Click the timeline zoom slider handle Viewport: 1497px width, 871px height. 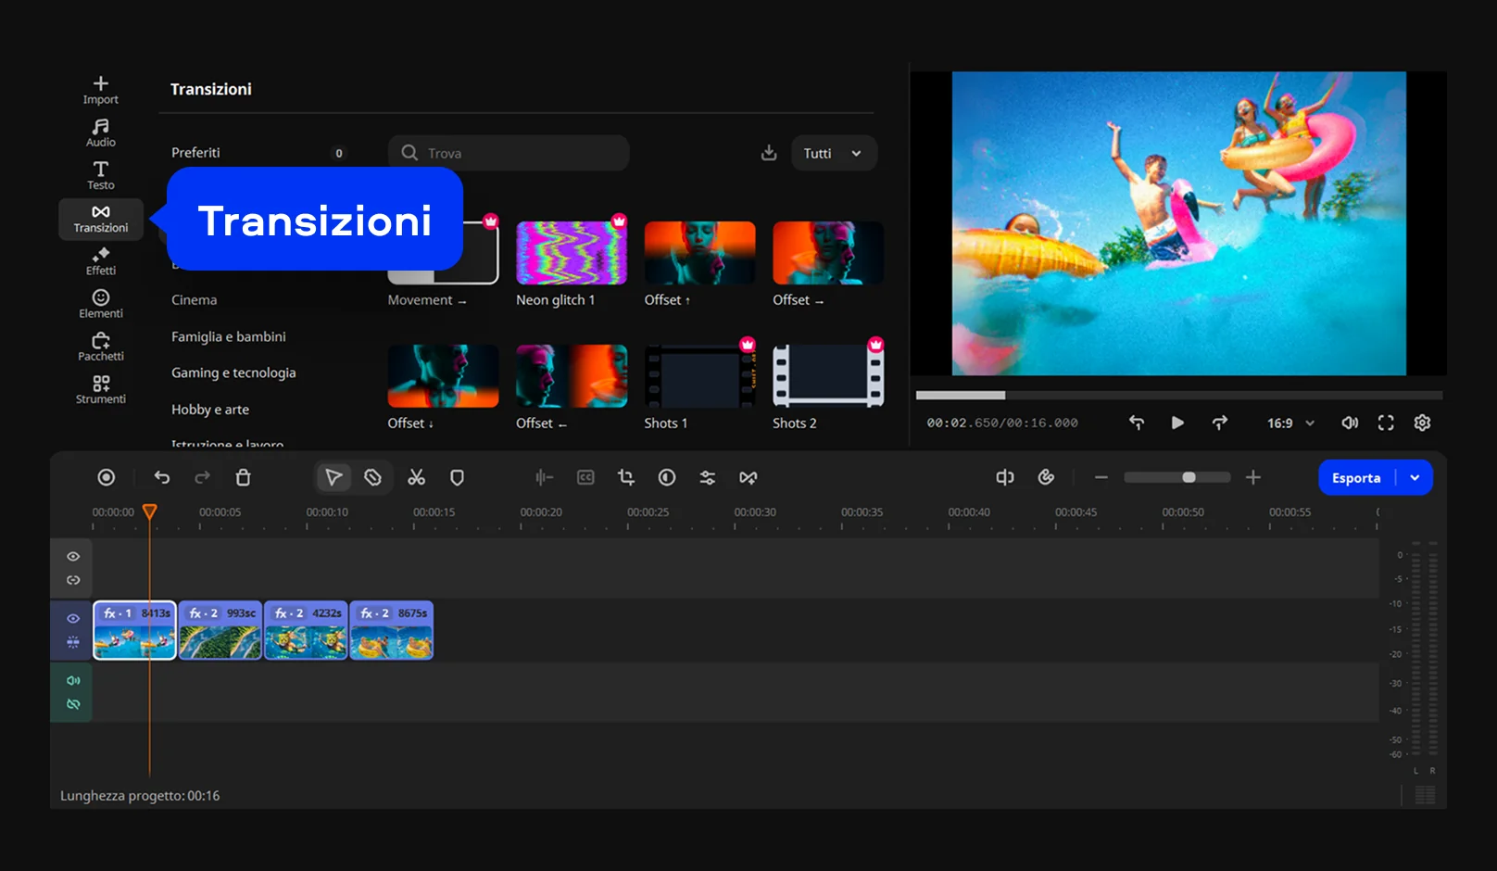coord(1189,477)
